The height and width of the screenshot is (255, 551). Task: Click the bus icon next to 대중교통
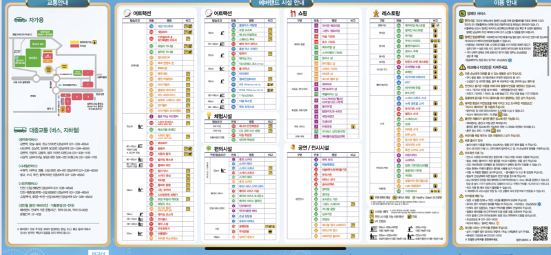coord(20,130)
